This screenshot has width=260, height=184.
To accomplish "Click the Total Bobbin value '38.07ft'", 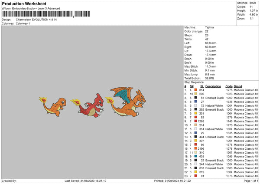I will [x=210, y=78].
